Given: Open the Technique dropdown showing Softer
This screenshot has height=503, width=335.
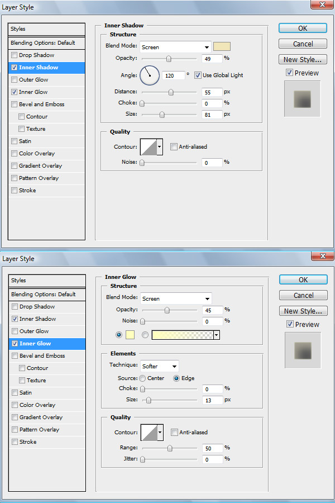Looking at the screenshot, I should 160,366.
